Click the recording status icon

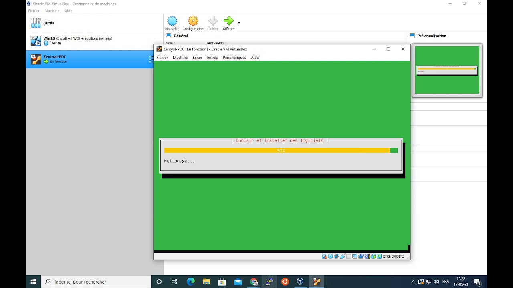click(x=361, y=256)
